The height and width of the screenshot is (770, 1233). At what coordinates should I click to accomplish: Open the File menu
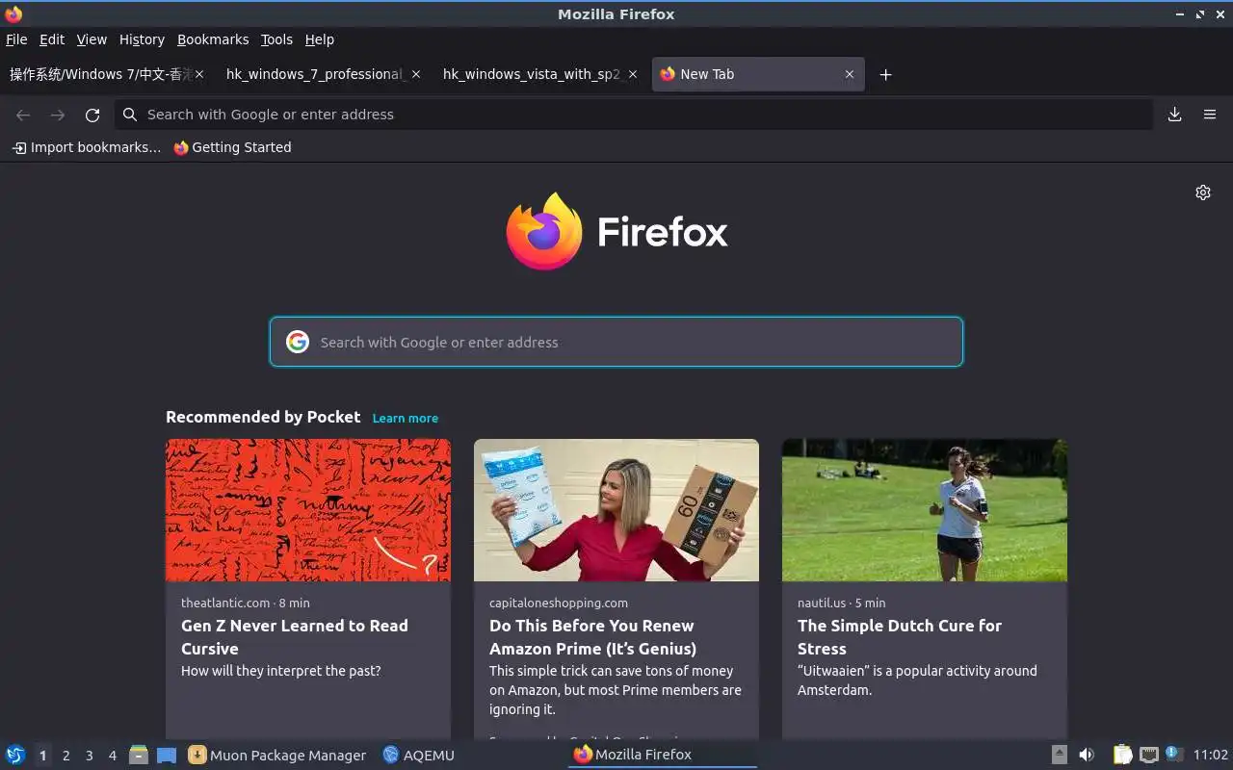click(16, 39)
